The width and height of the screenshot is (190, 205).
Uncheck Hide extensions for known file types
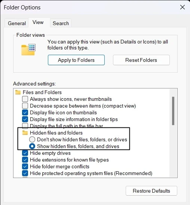pos(25,160)
